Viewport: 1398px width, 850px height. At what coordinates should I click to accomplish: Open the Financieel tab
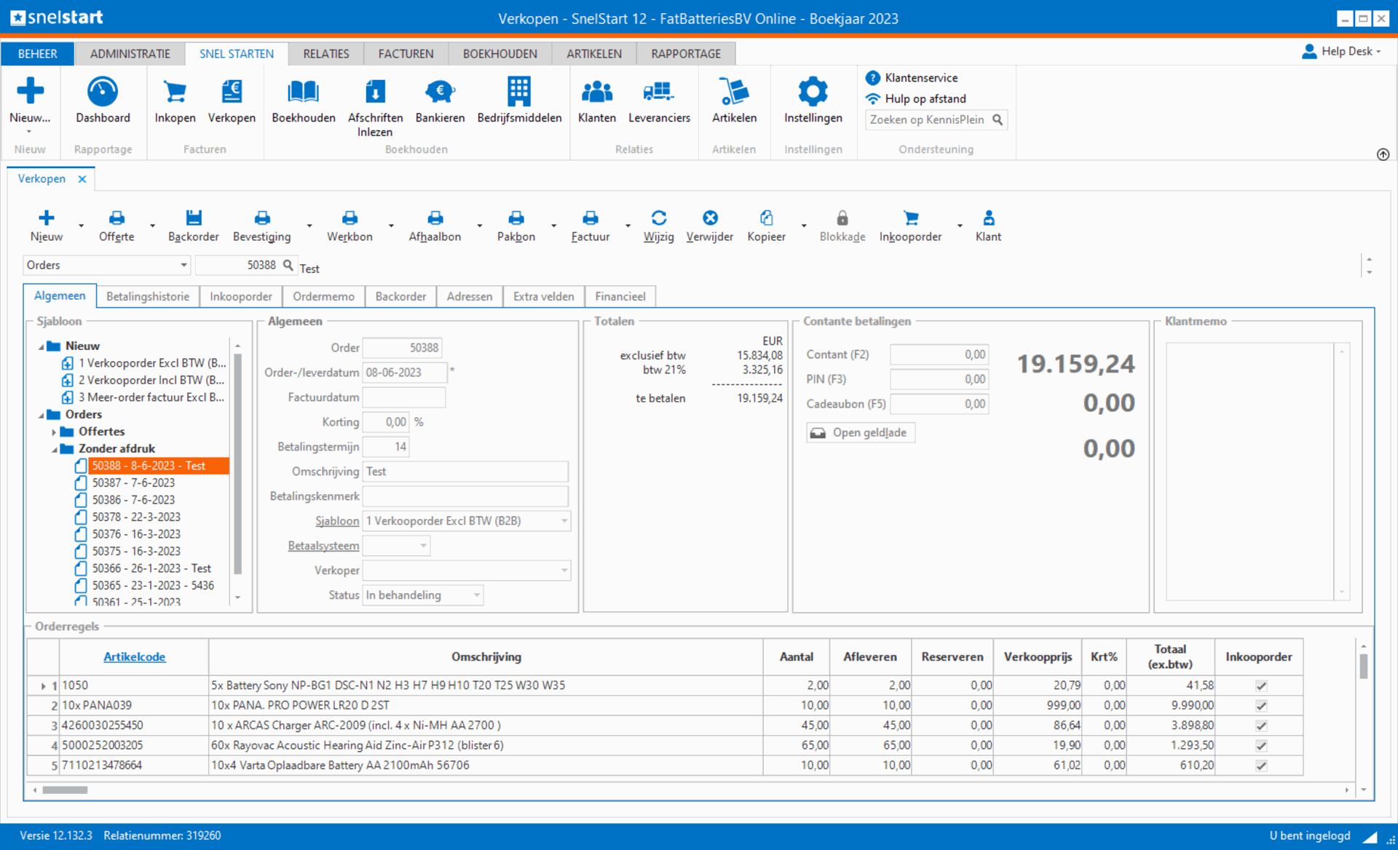620,296
